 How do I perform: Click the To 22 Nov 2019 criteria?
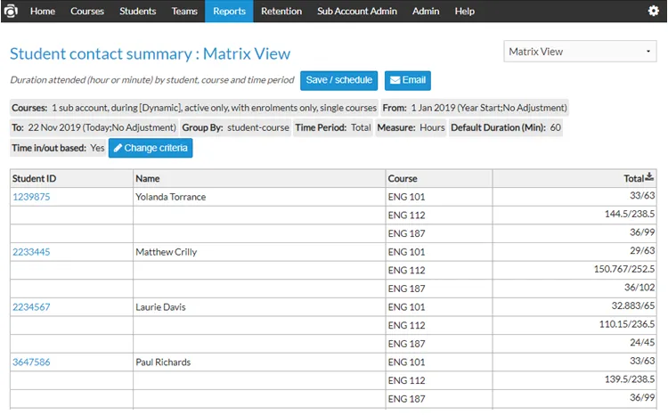94,127
